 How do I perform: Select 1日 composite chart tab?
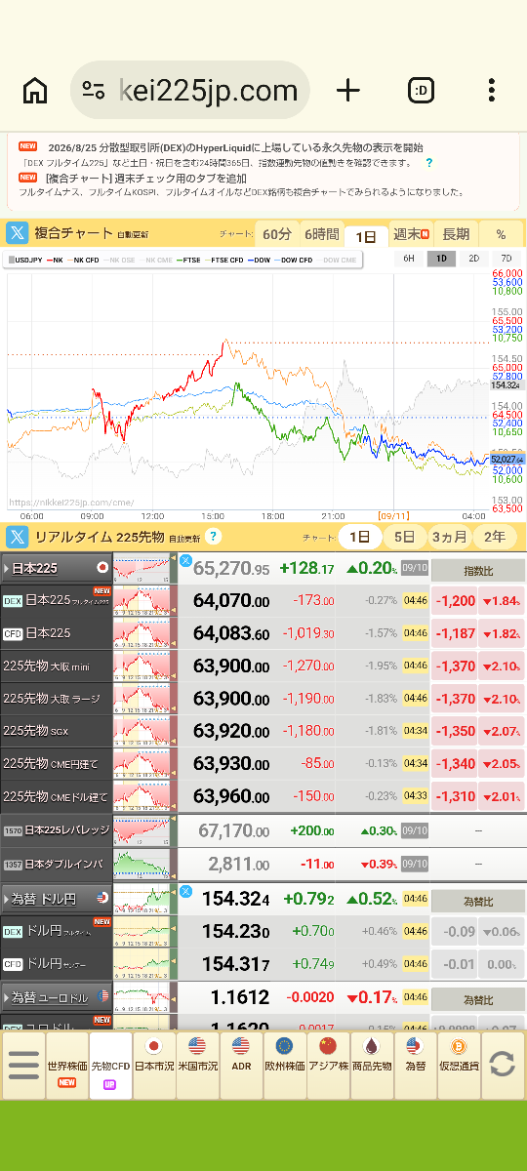366,235
